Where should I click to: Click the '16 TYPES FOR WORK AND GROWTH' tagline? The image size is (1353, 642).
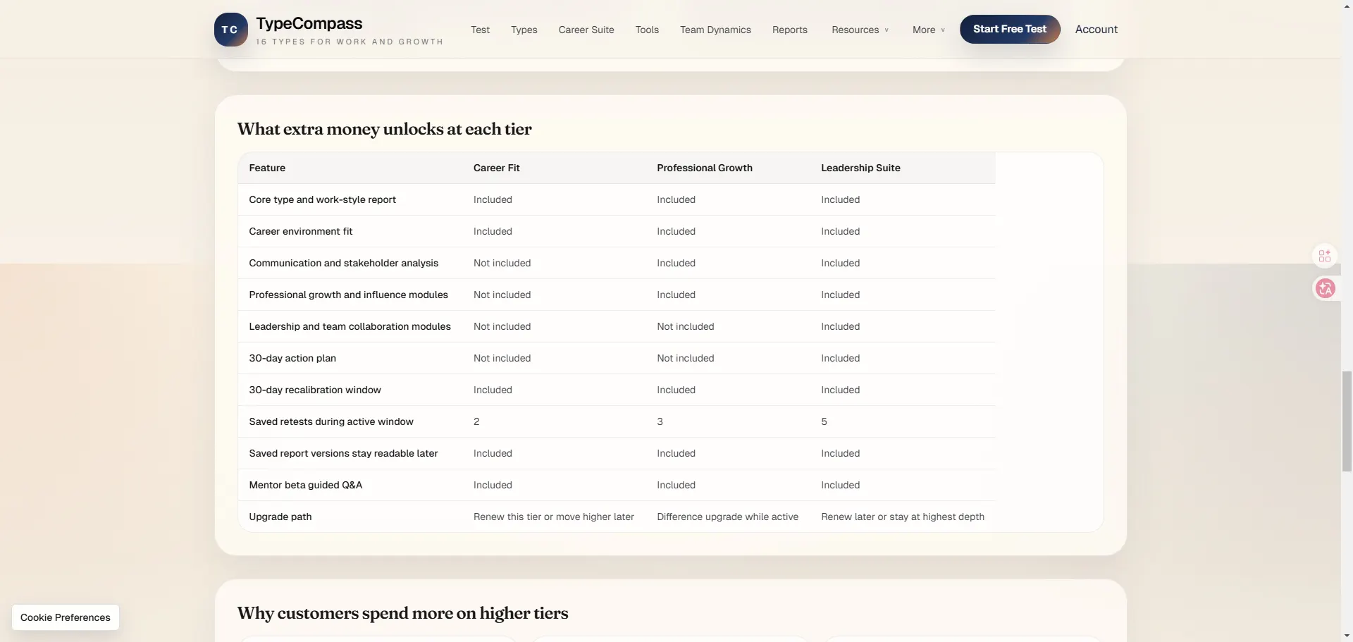[x=350, y=42]
